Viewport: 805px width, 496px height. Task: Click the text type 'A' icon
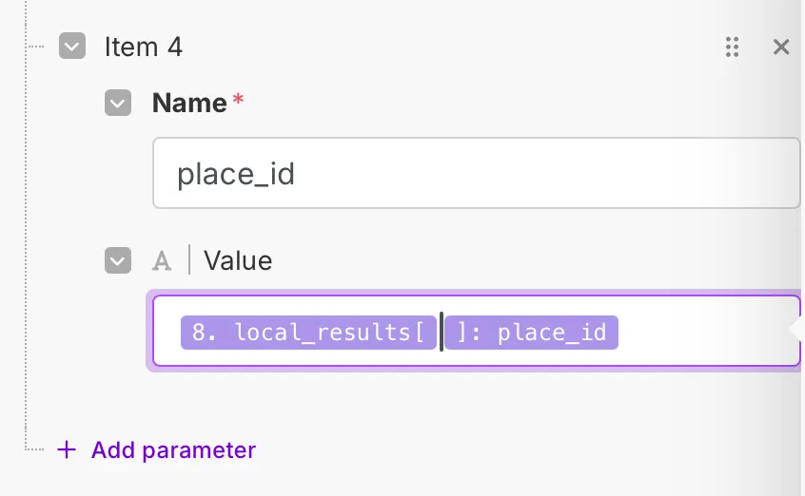pos(163,260)
